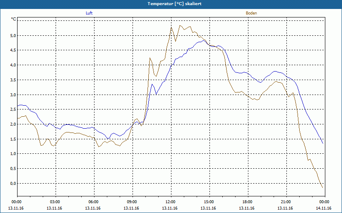
Task: Click the 13.11.16 date under 09:00
Action: (131, 208)
